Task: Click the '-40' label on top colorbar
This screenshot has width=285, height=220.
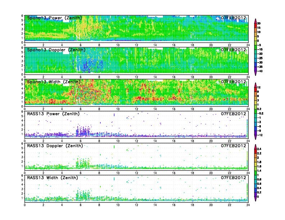Action: (260, 71)
